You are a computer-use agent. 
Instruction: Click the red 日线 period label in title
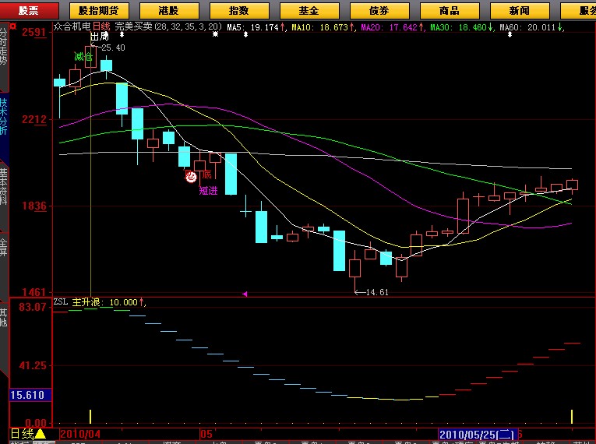(x=101, y=26)
